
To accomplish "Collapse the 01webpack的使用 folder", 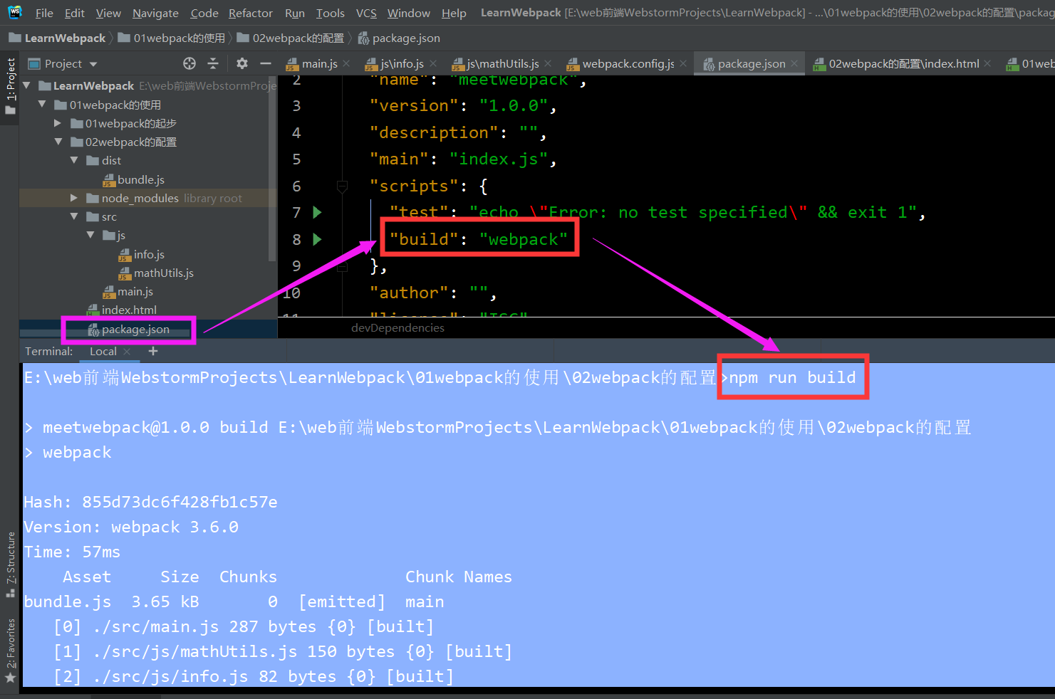I will click(x=42, y=105).
